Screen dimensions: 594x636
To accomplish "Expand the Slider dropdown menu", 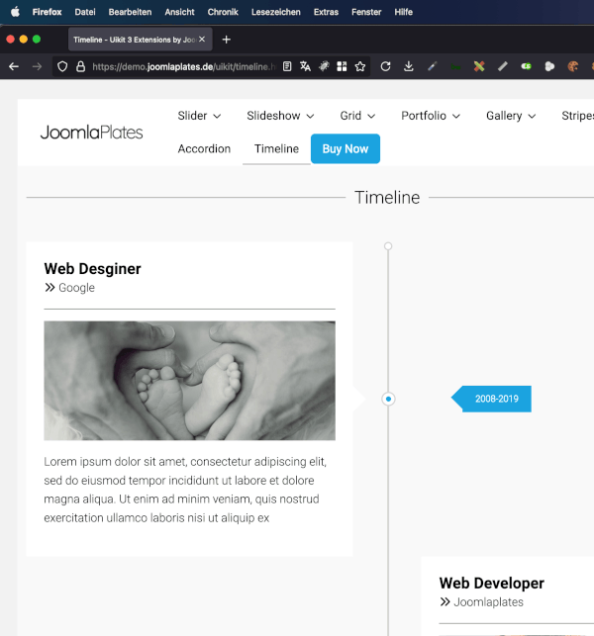I will point(199,116).
